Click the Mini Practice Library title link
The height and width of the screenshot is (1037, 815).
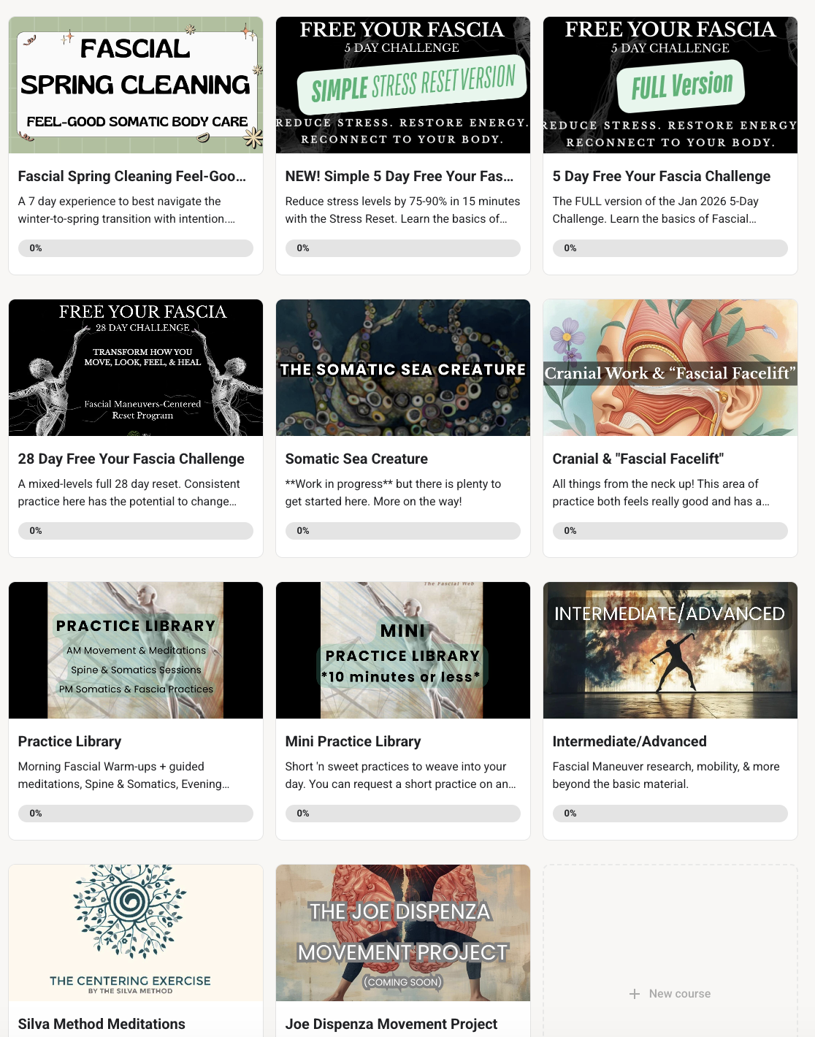point(353,741)
